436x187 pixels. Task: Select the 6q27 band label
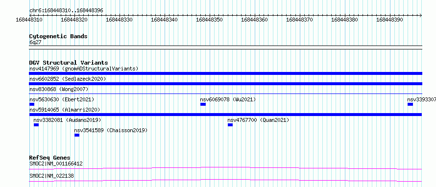(35, 42)
